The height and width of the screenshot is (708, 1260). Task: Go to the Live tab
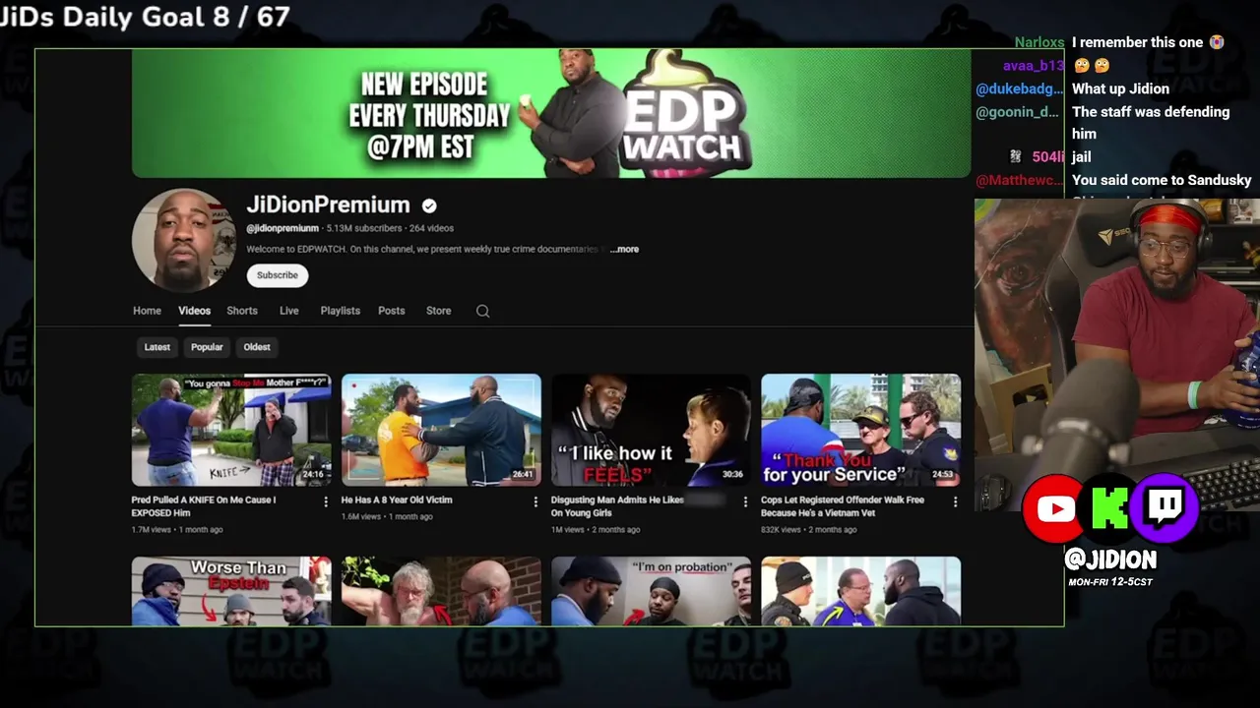click(x=288, y=311)
